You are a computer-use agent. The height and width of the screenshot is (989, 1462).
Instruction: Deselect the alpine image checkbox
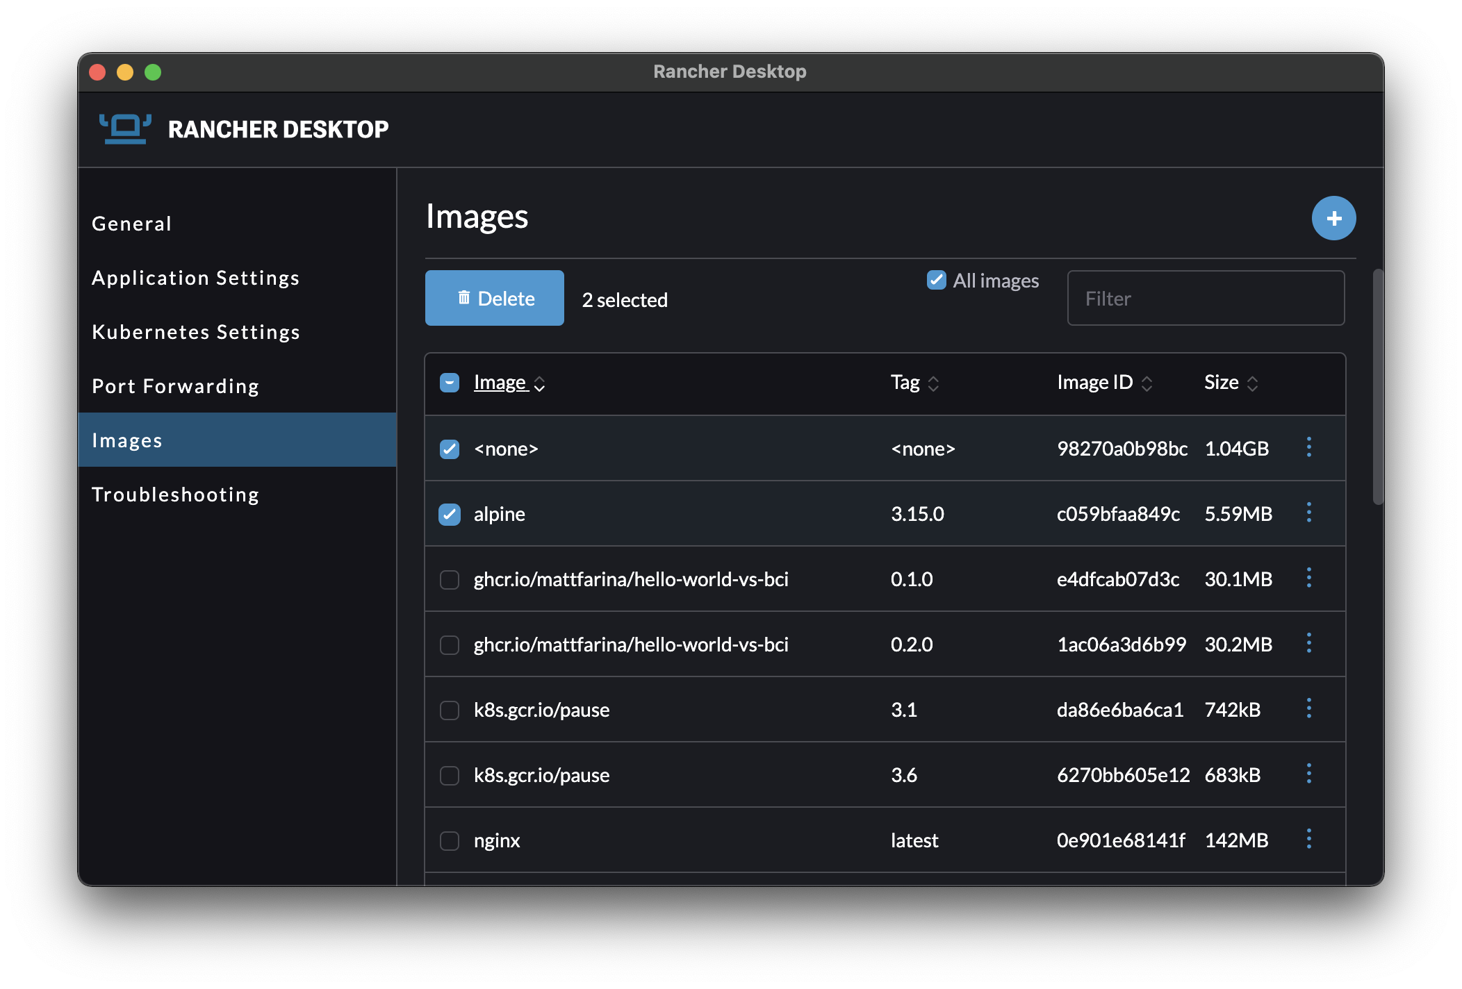[450, 515]
